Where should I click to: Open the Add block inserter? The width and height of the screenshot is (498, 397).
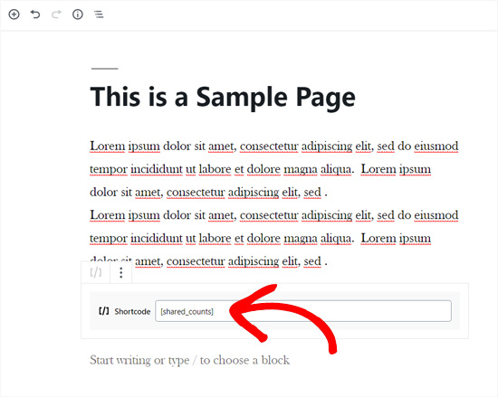(x=14, y=14)
